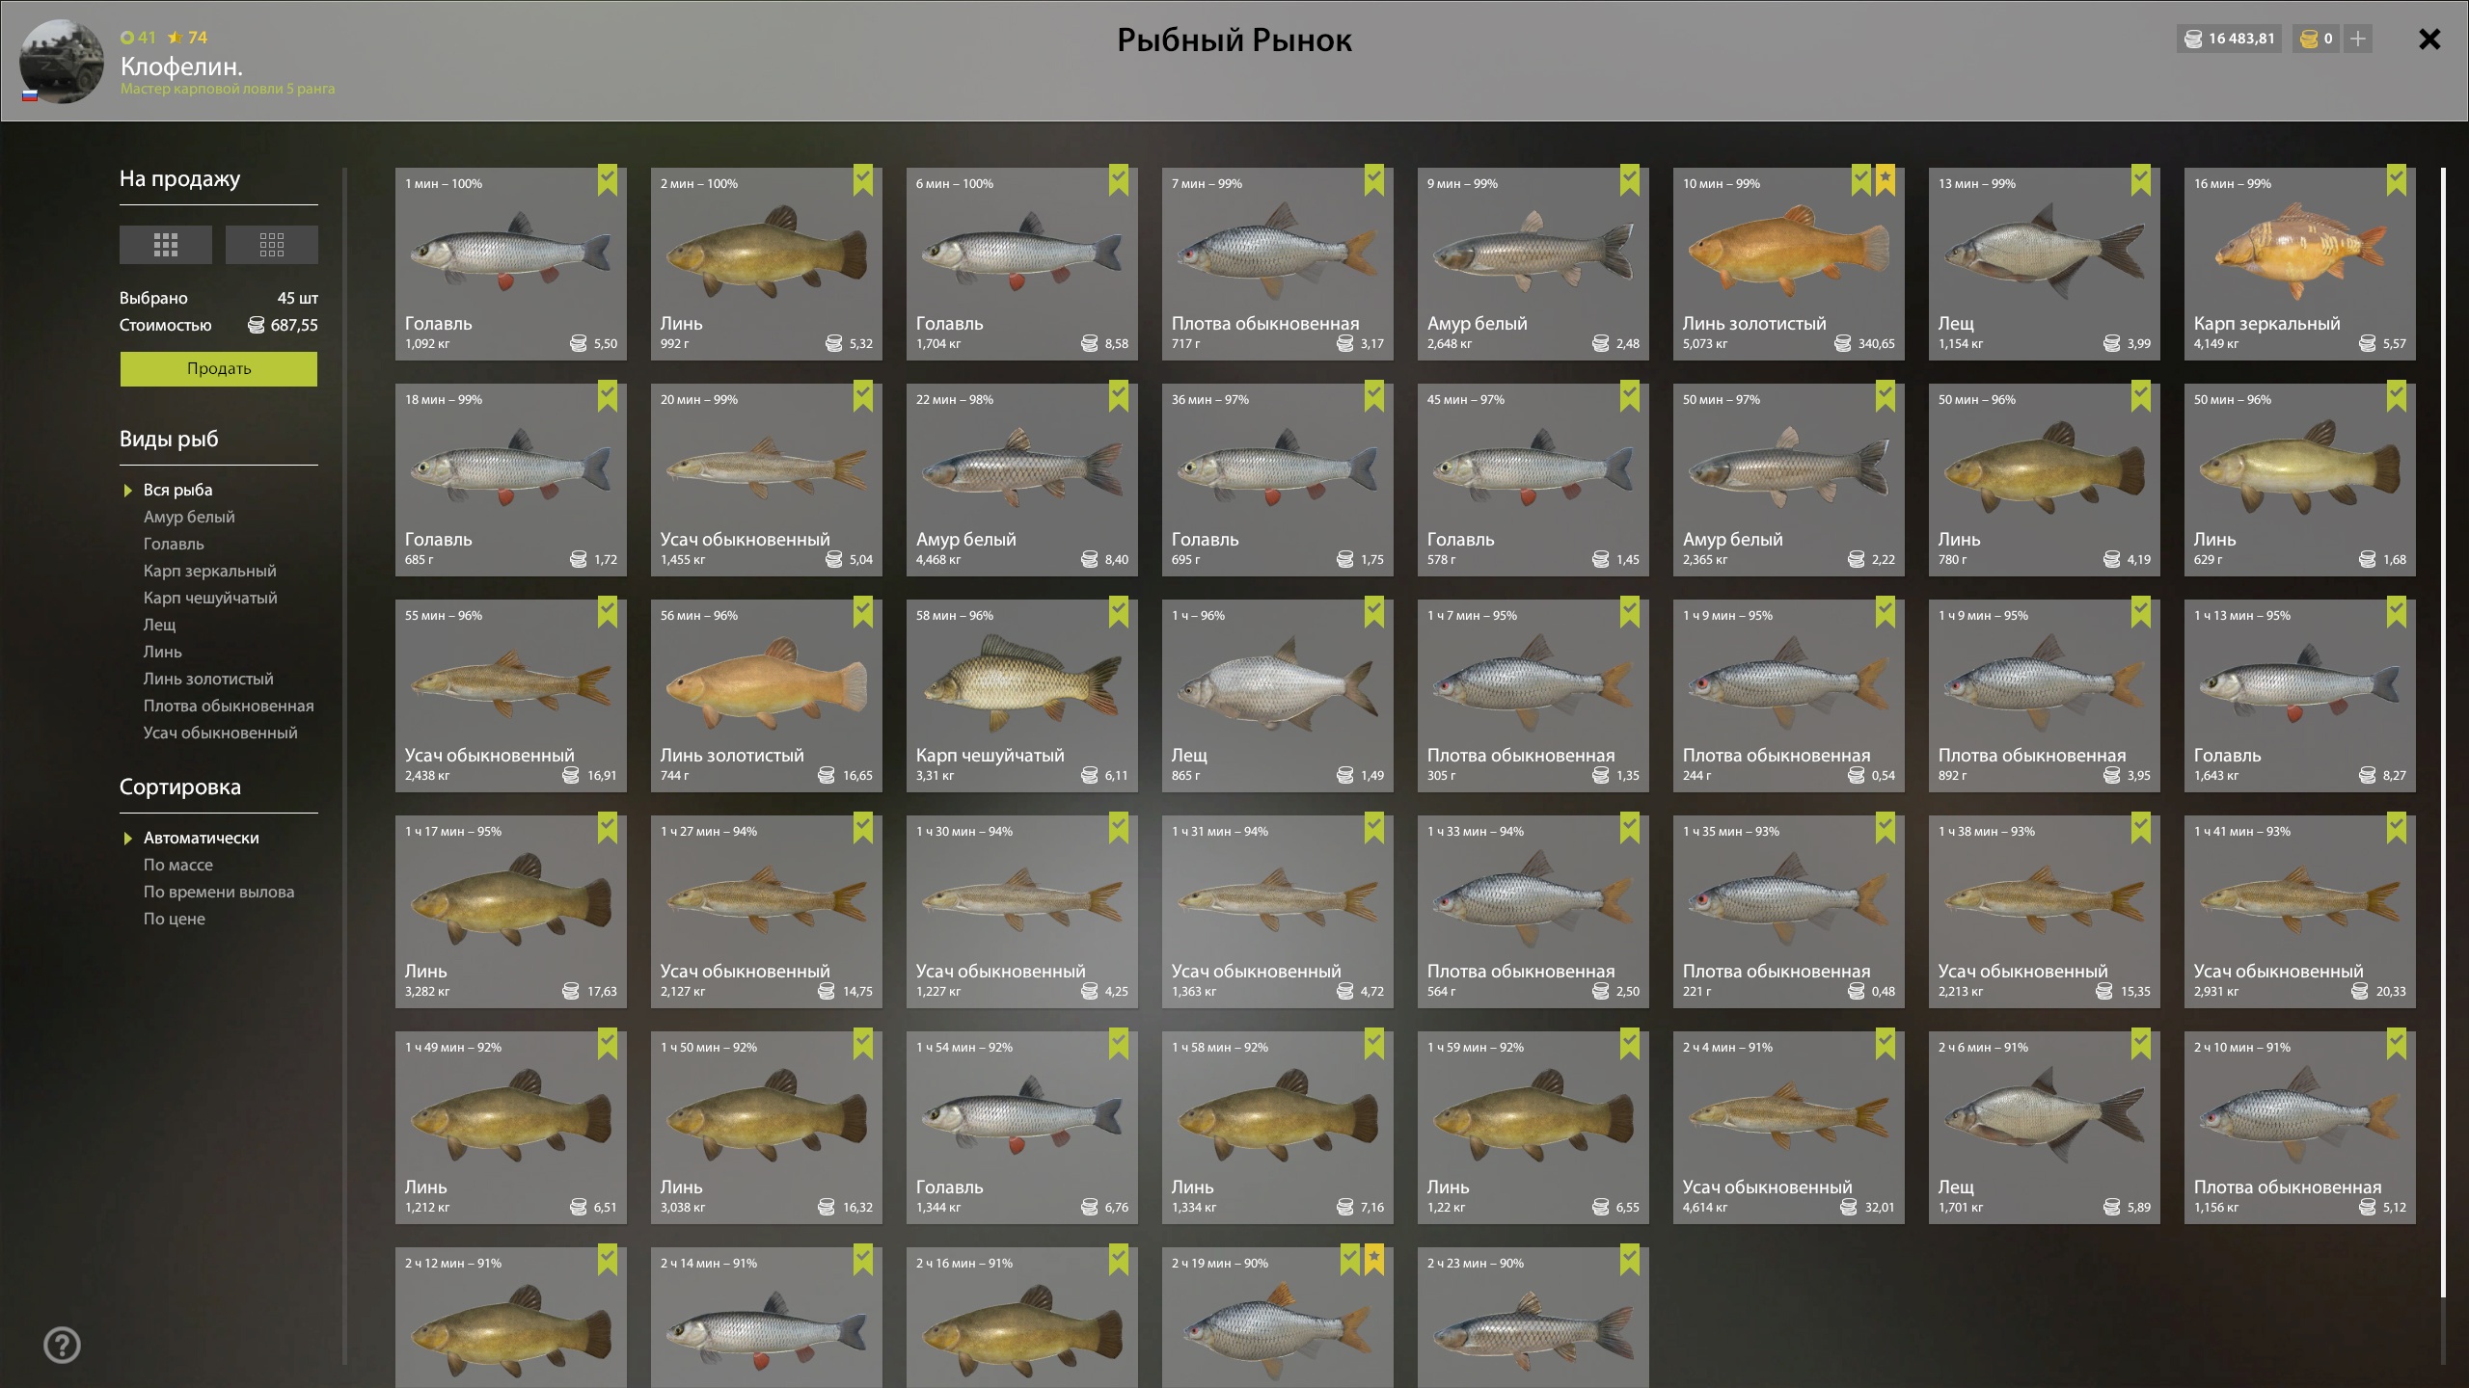The height and width of the screenshot is (1388, 2469).
Task: Click the vertical scrollbar on the right
Action: coord(2444,733)
